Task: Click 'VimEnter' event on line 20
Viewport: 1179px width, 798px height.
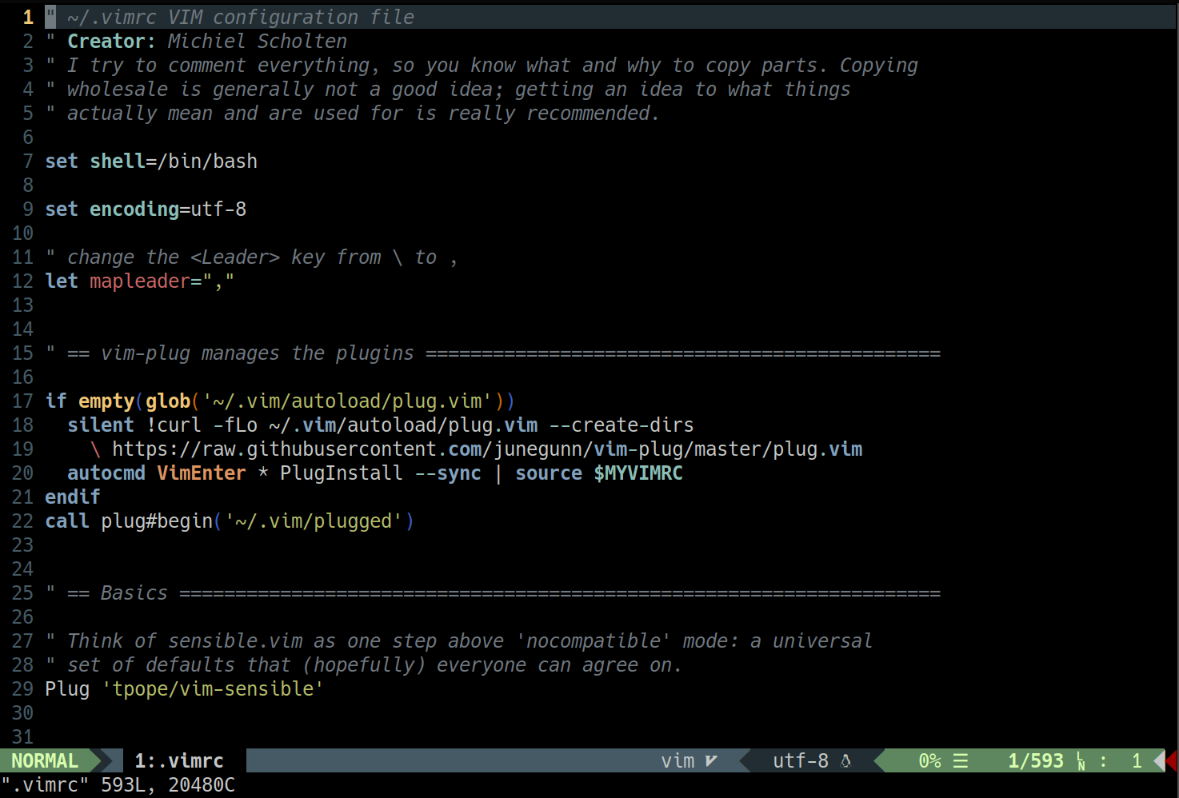Action: point(202,473)
